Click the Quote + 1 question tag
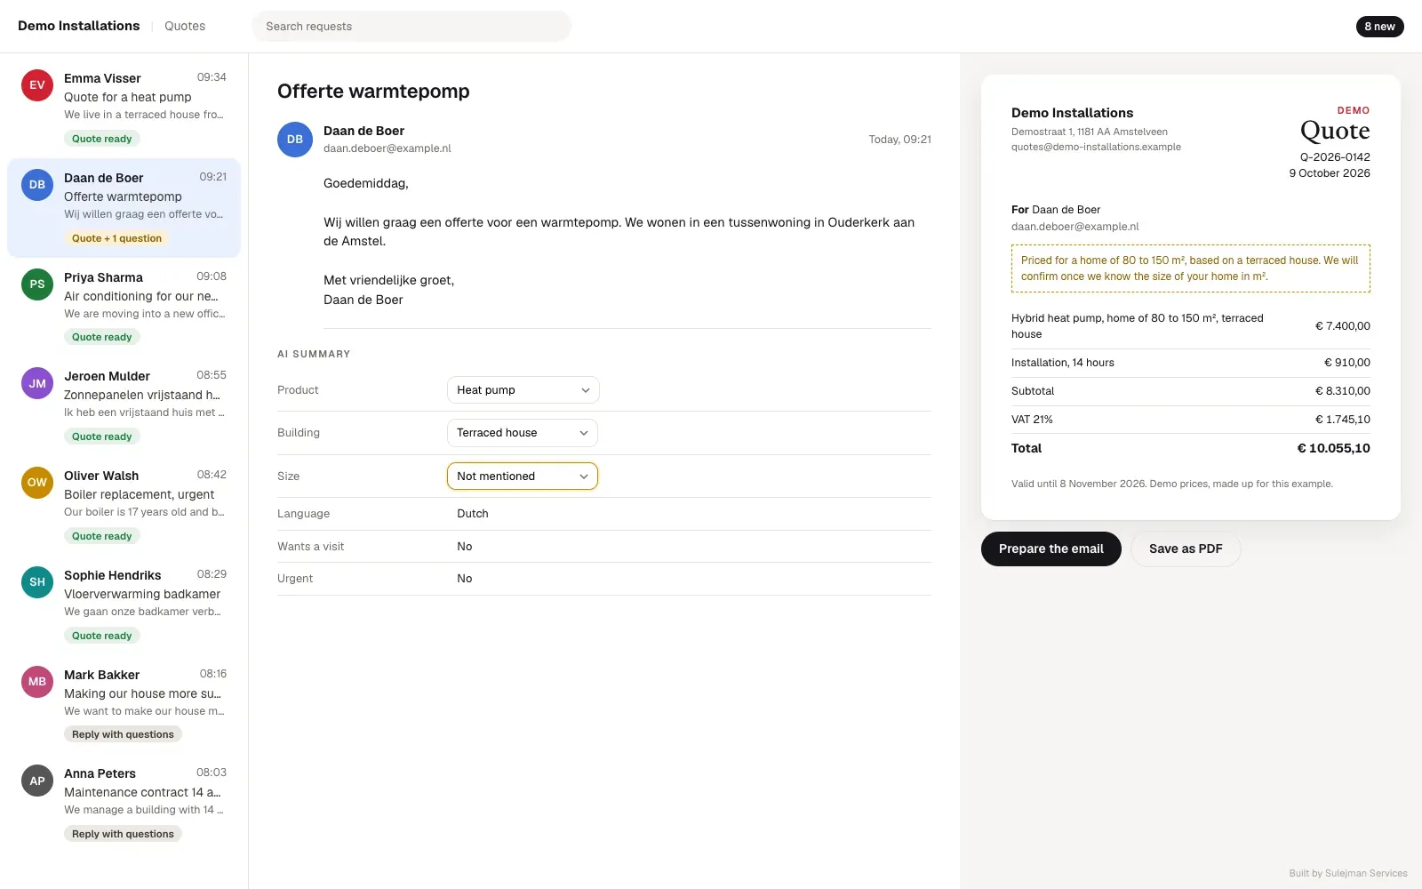The width and height of the screenshot is (1422, 889). (116, 238)
